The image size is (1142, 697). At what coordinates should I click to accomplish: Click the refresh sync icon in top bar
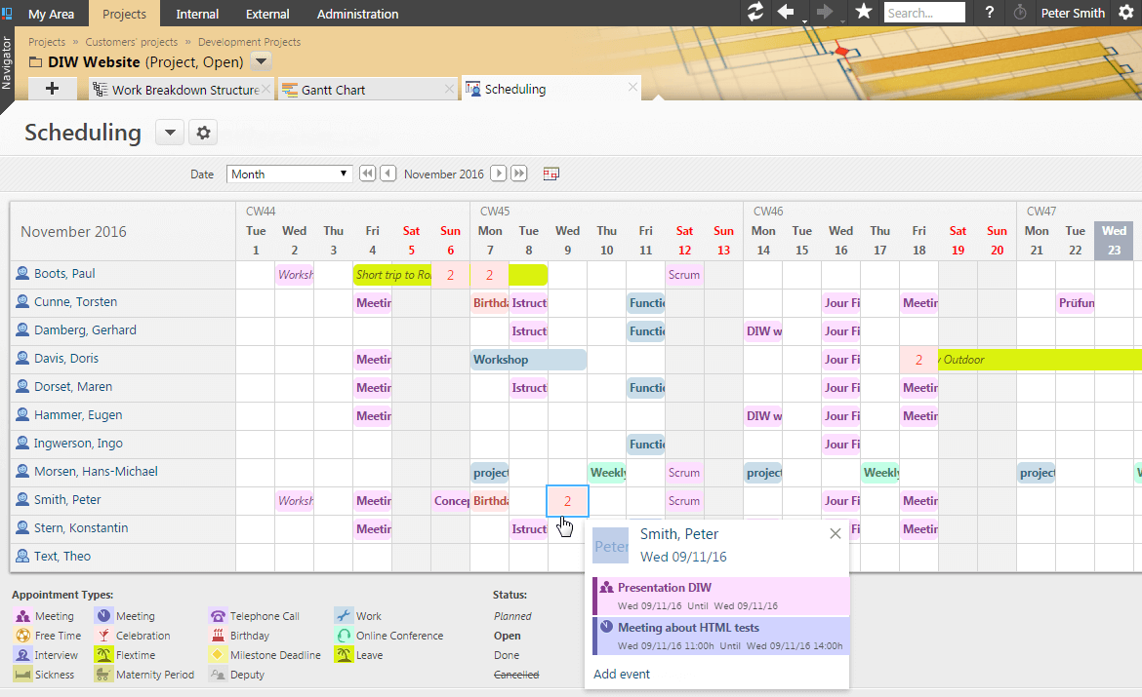pyautogui.click(x=755, y=12)
